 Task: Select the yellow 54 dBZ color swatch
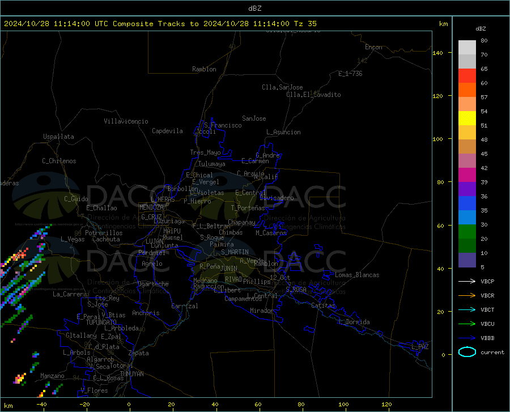coord(467,118)
